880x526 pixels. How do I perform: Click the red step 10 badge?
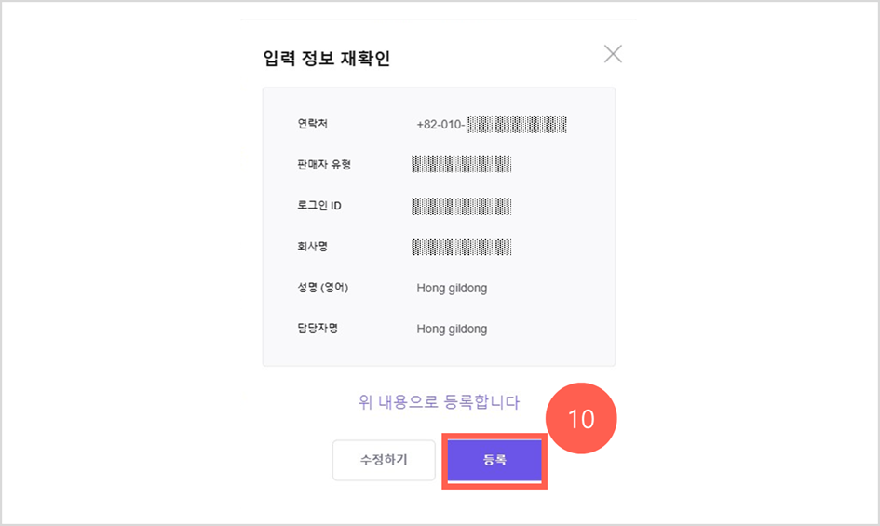(581, 419)
